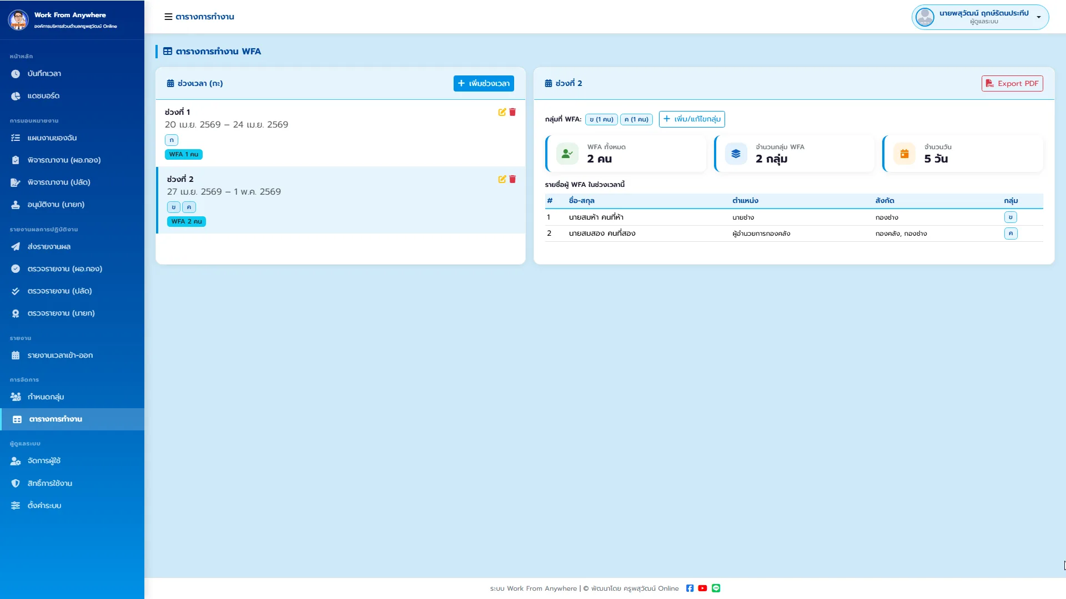This screenshot has height=599, width=1066.
Task: Open พิจารณางาน (ปลัด) menu item
Action: (72, 182)
